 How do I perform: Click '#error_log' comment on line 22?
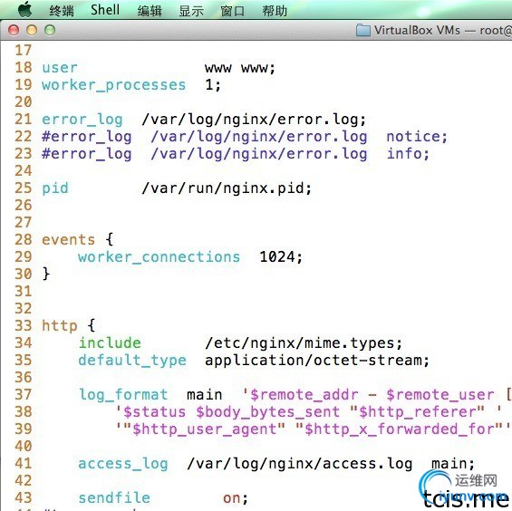click(x=87, y=137)
